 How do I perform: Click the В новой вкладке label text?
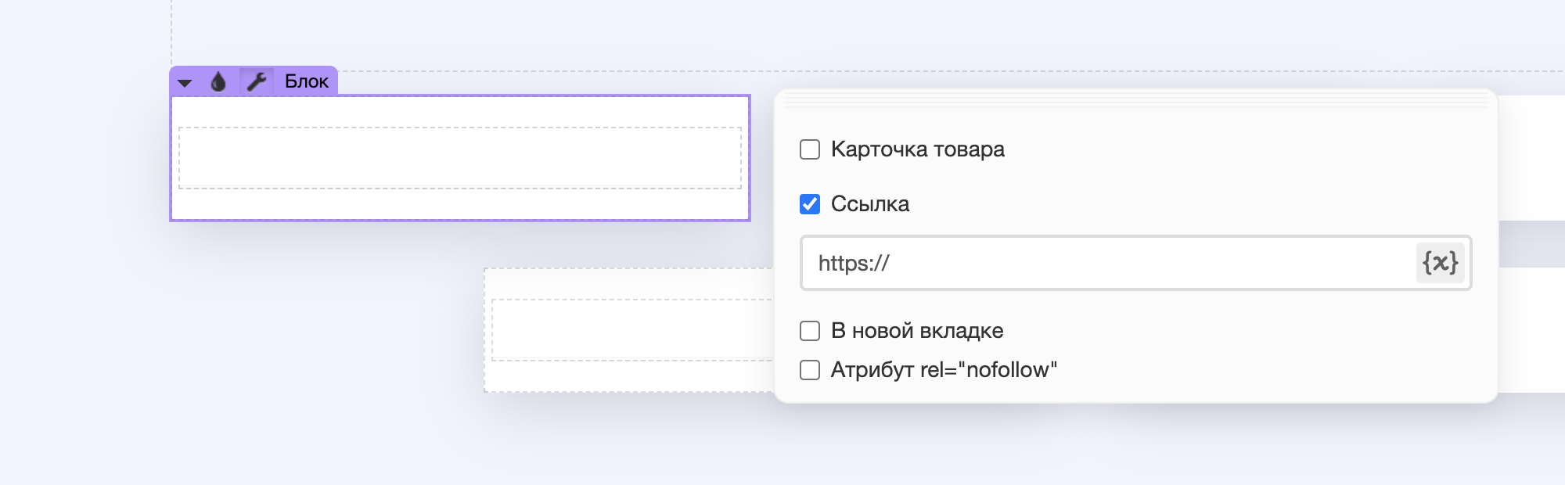[x=916, y=331]
